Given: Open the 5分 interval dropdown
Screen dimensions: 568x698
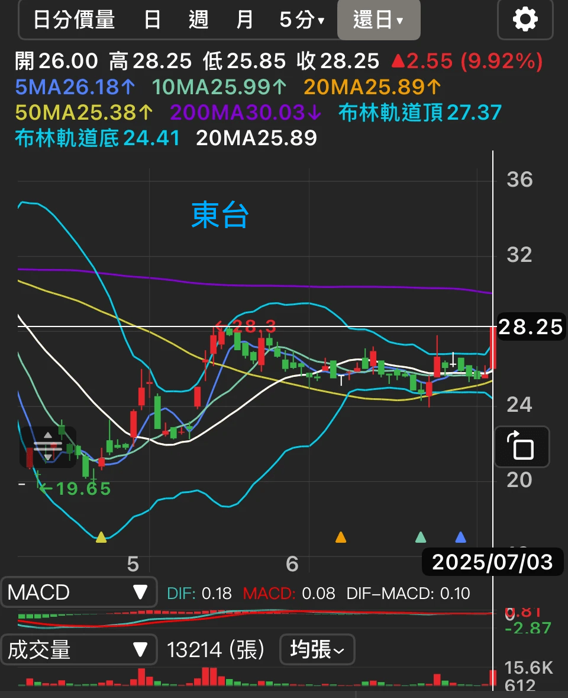Looking at the screenshot, I should click(302, 20).
